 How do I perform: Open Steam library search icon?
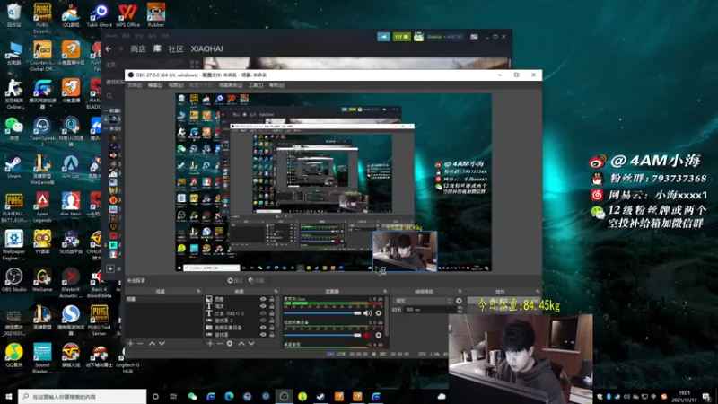109,96
